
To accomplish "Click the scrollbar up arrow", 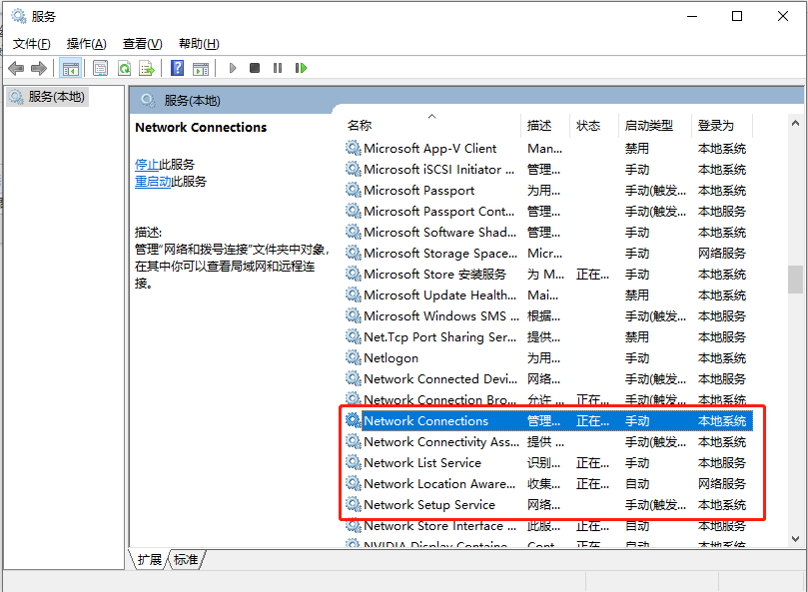I will [795, 123].
